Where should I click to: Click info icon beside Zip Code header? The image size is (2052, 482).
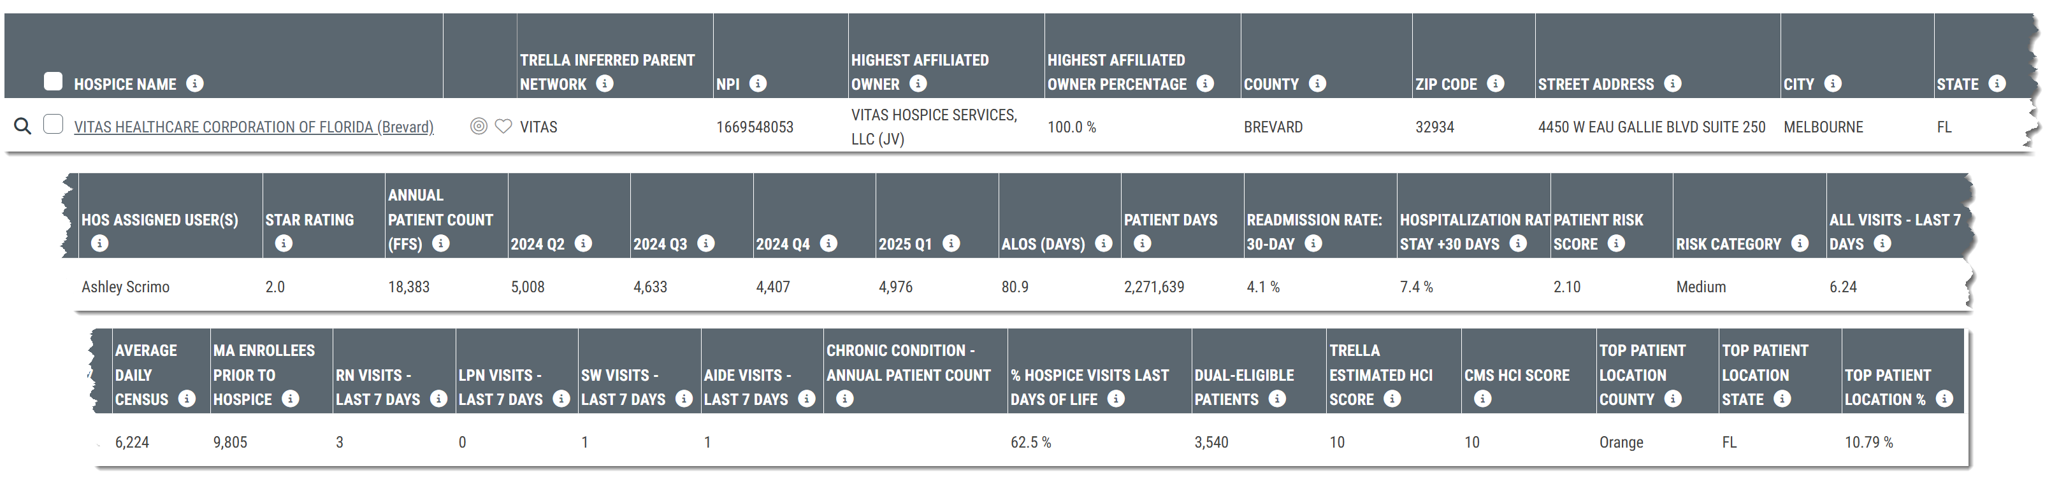1496,83
